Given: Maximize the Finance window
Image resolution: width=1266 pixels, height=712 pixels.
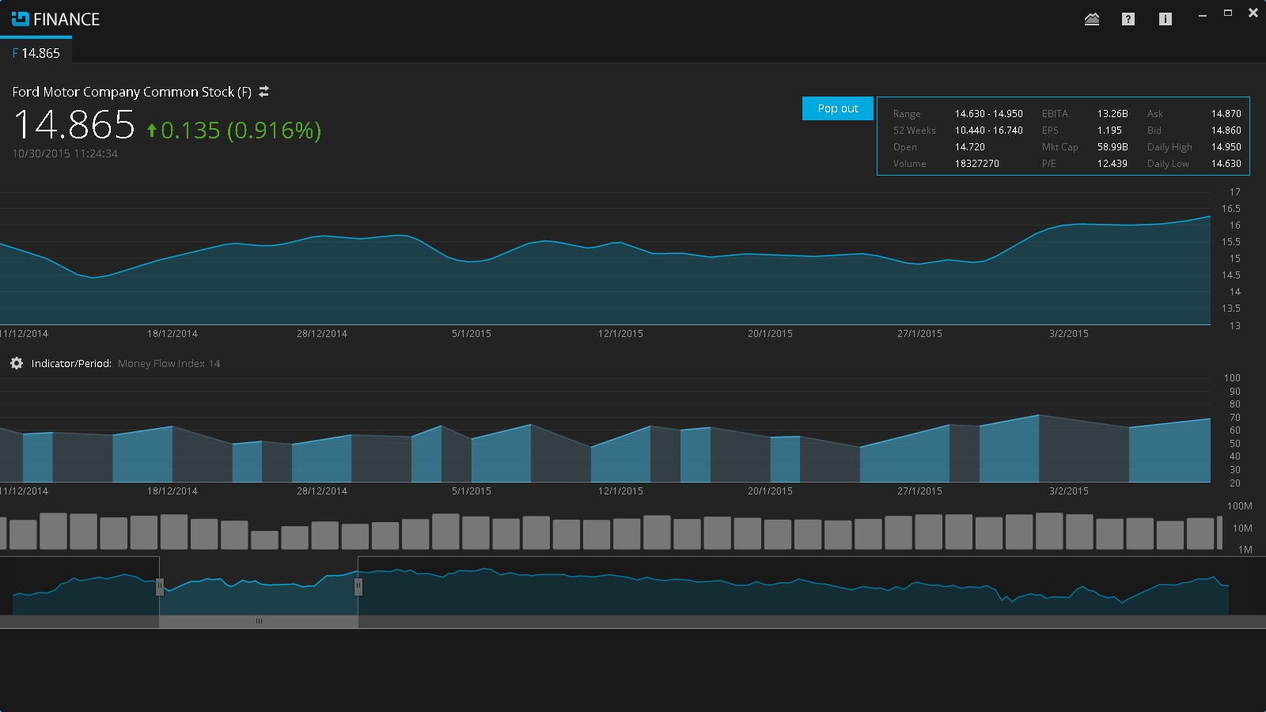Looking at the screenshot, I should tap(1228, 13).
